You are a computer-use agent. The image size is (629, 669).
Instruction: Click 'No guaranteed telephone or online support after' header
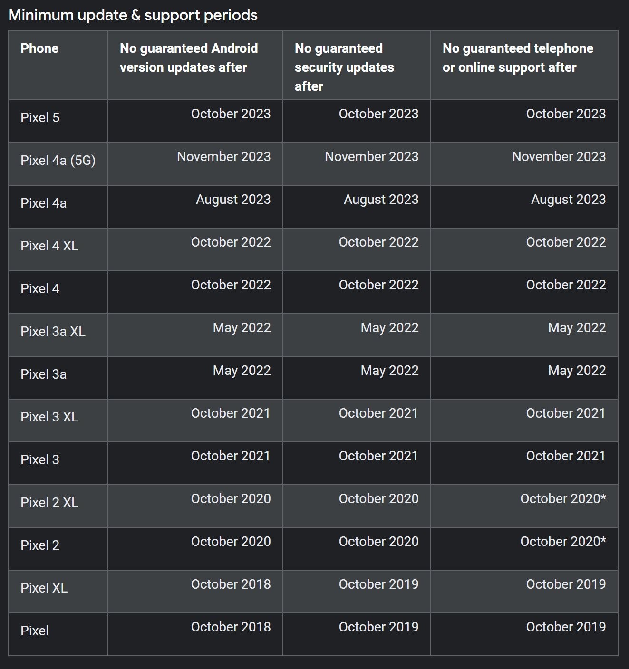(518, 57)
